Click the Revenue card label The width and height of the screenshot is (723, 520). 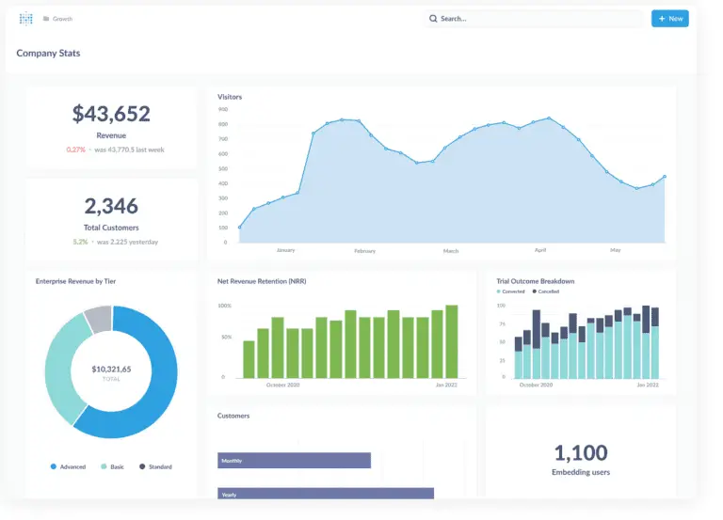point(111,135)
